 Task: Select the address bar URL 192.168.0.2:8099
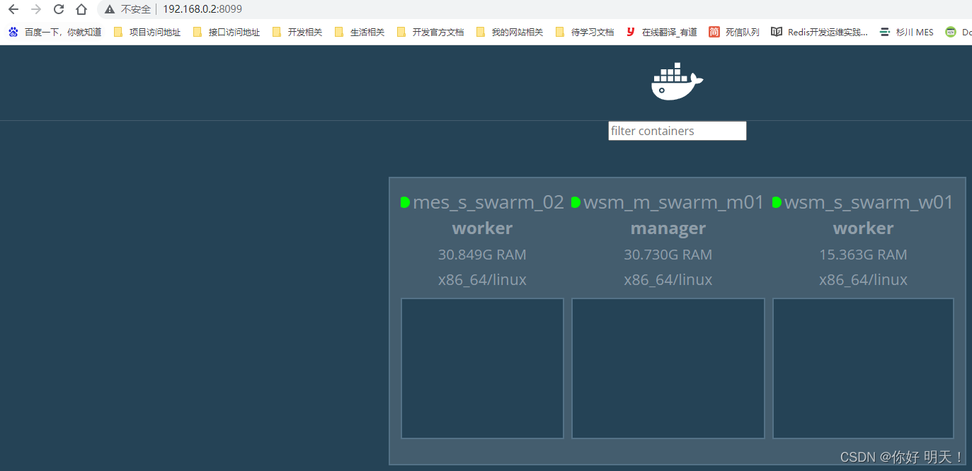[202, 9]
